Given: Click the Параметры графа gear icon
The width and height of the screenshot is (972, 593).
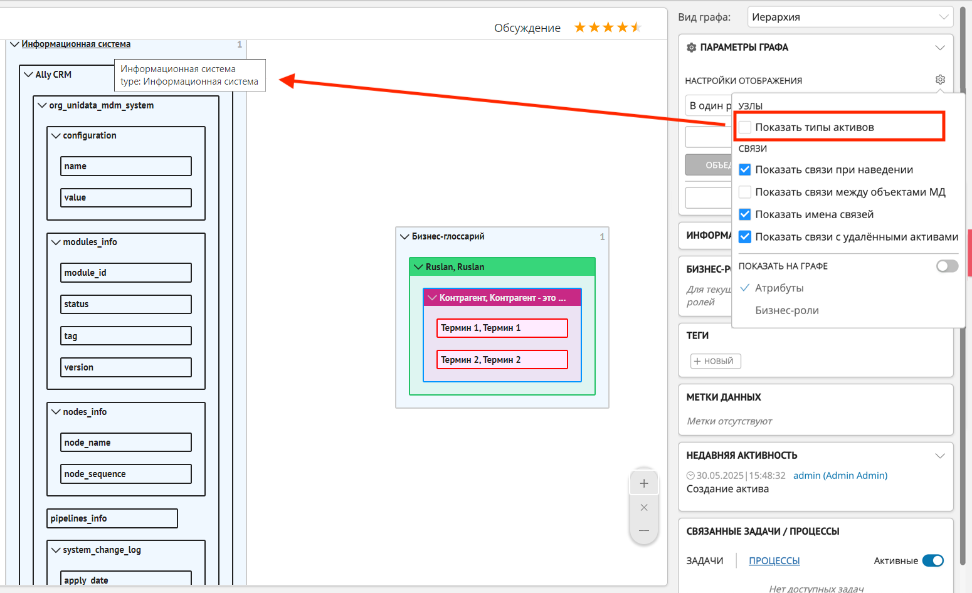Looking at the screenshot, I should [692, 48].
